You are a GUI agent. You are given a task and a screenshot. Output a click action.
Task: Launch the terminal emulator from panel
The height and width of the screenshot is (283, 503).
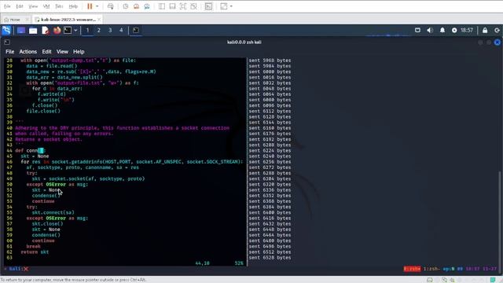(68, 31)
